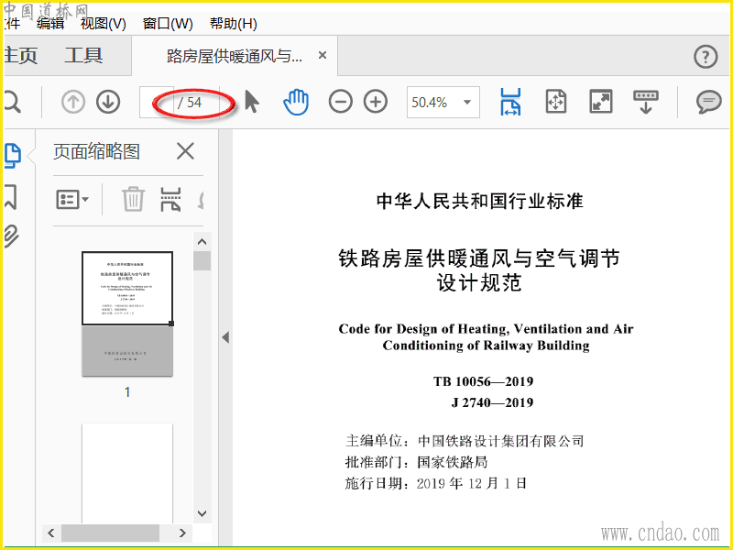Click the full screen mode icon

coord(601,102)
